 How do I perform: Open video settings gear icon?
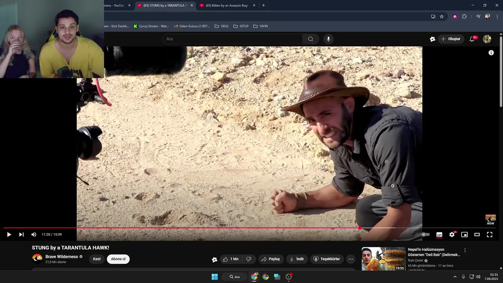(452, 235)
